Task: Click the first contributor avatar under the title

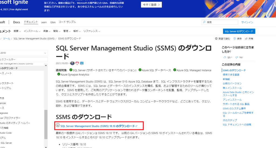Action: [x=72, y=64]
